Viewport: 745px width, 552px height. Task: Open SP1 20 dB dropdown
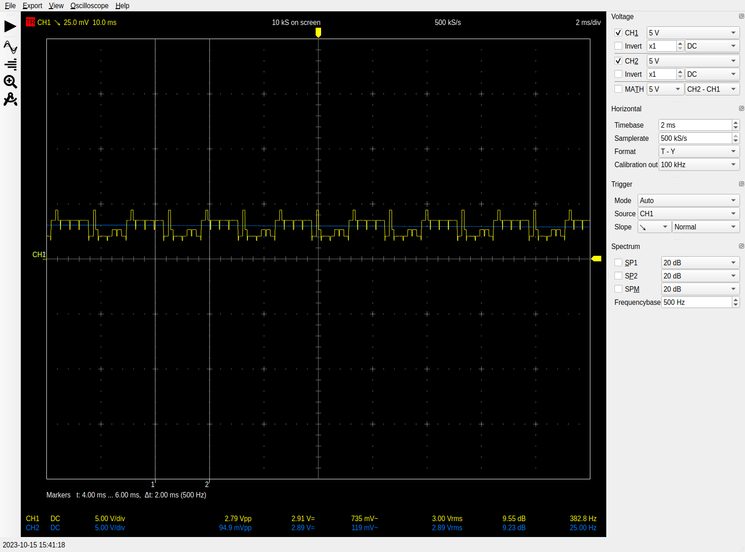point(700,263)
